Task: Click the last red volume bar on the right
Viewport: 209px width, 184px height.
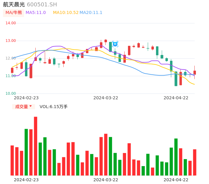Action: pos(195,162)
